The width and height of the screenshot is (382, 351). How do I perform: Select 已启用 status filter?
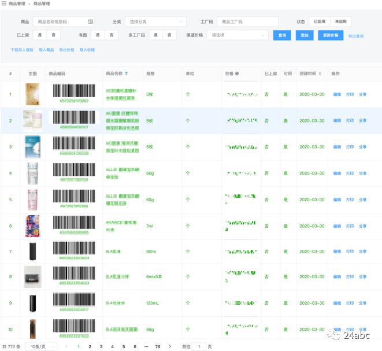click(x=319, y=21)
